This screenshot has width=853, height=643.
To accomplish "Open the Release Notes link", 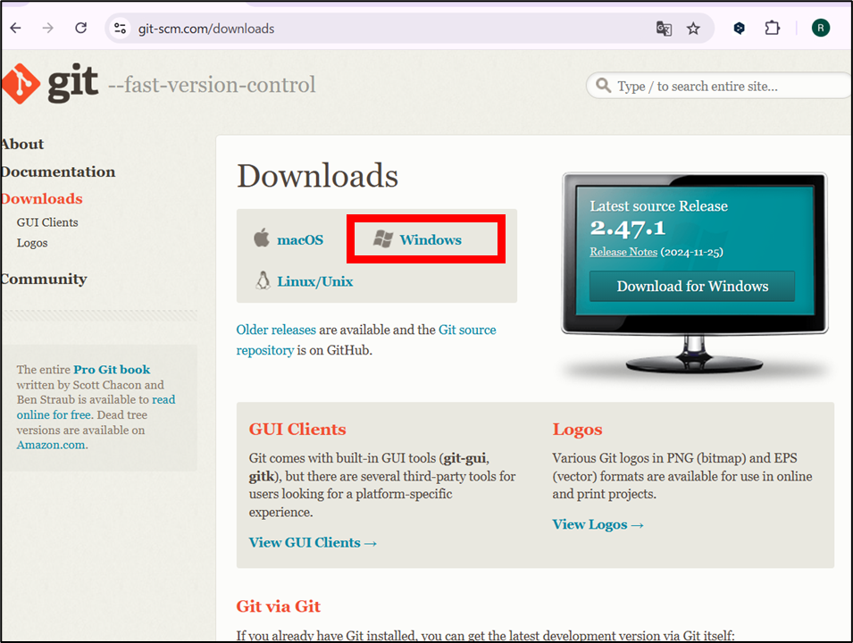I will tap(623, 252).
